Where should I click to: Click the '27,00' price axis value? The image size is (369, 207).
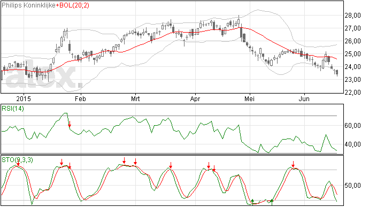(x=352, y=28)
